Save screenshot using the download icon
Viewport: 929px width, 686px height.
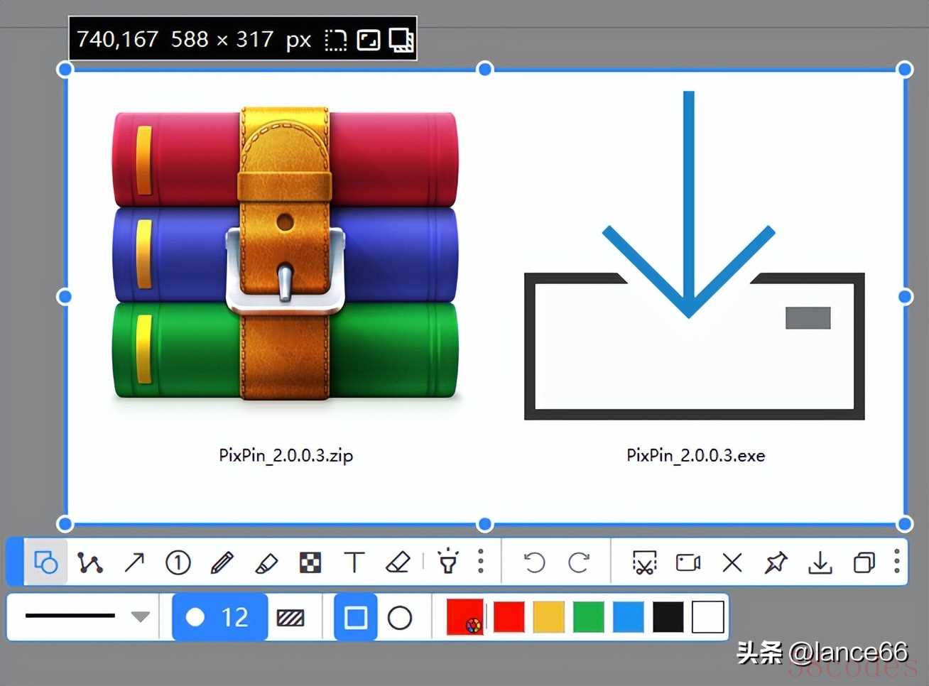tap(820, 562)
